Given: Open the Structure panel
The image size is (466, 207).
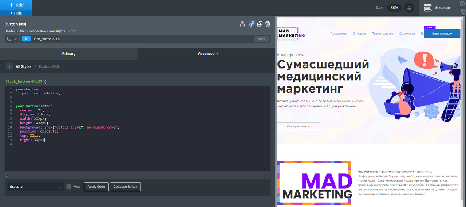Looking at the screenshot, I should [x=438, y=8].
